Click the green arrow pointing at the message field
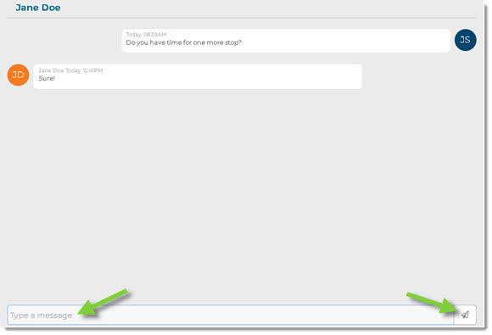This screenshot has width=492, height=335. click(x=103, y=302)
